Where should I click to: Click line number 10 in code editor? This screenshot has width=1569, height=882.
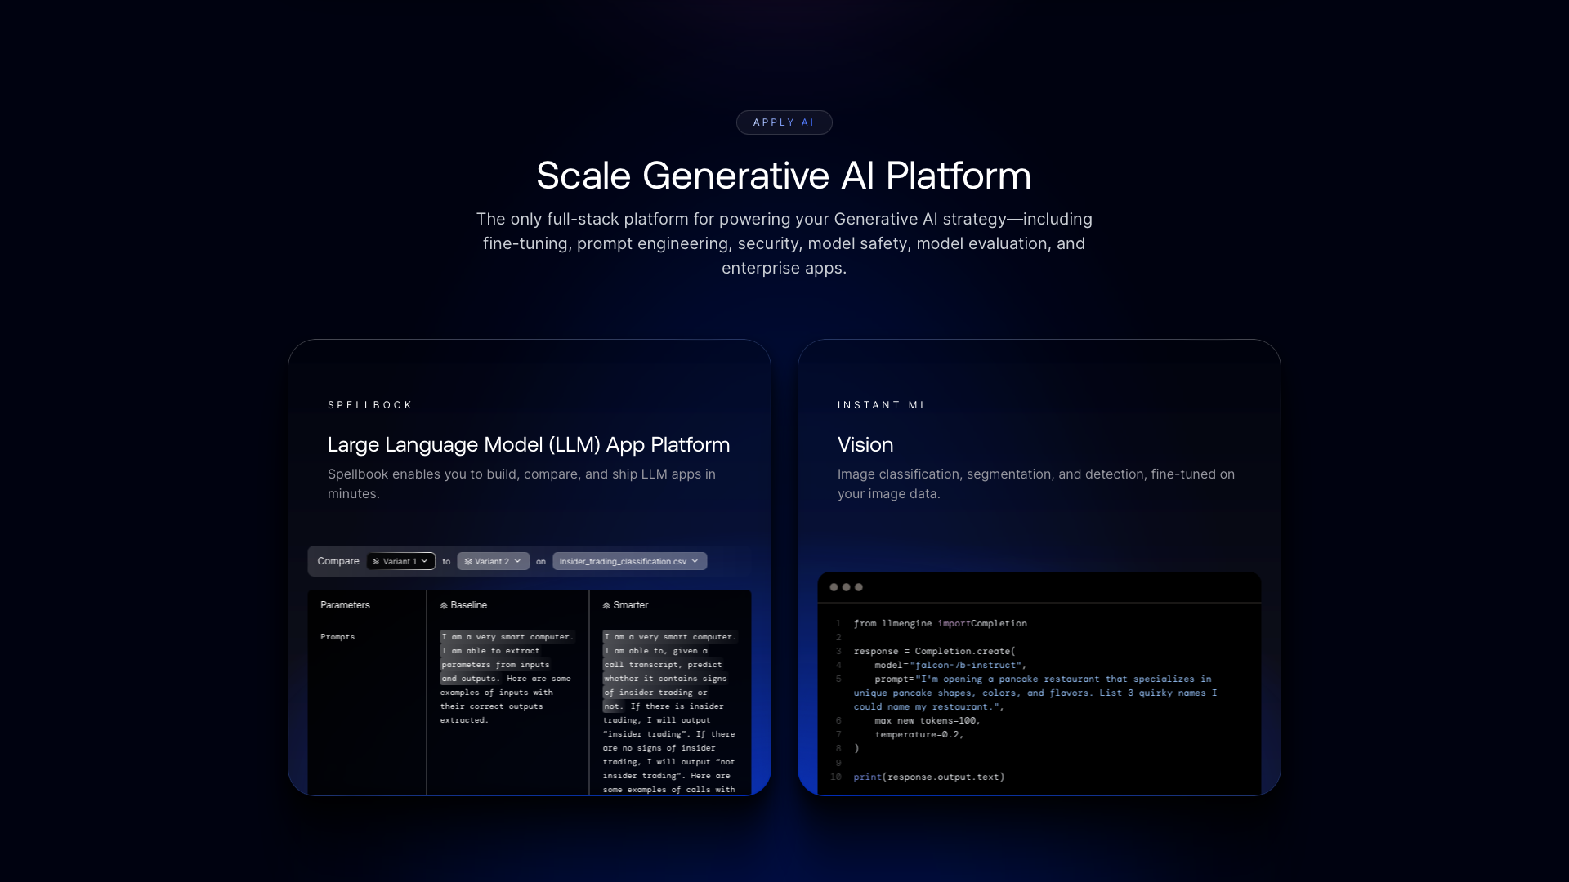coord(836,777)
